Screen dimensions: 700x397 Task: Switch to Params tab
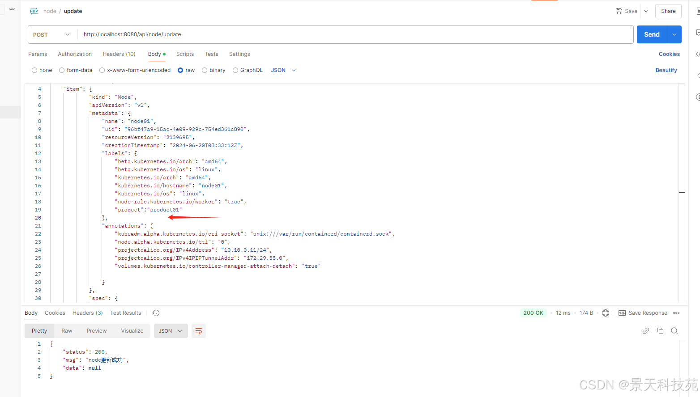pyautogui.click(x=38, y=54)
